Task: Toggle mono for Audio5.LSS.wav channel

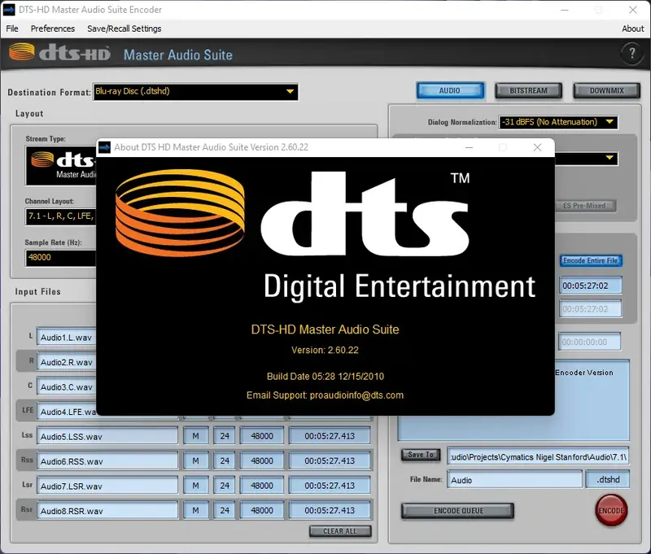Action: click(x=195, y=436)
